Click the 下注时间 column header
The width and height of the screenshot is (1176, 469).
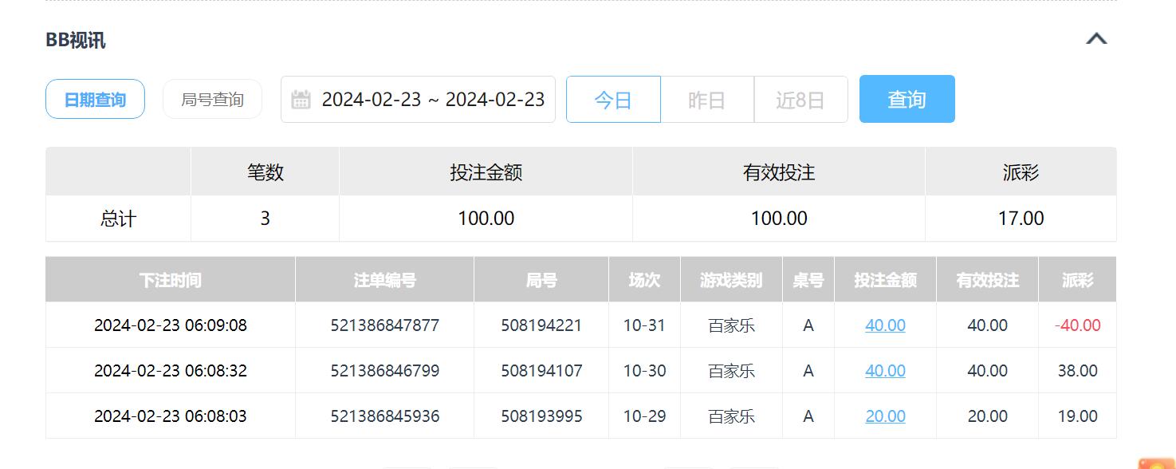[170, 280]
